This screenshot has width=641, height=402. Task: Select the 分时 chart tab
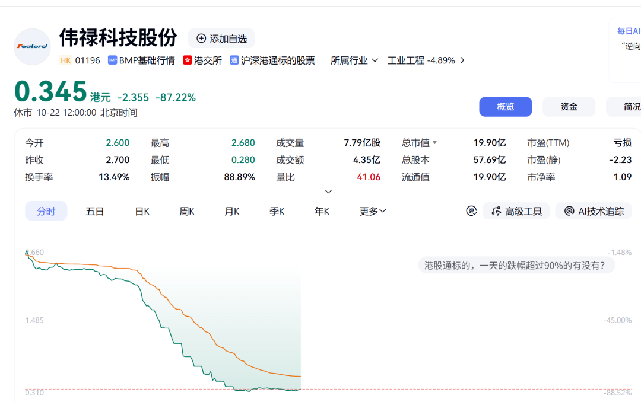pyautogui.click(x=46, y=211)
